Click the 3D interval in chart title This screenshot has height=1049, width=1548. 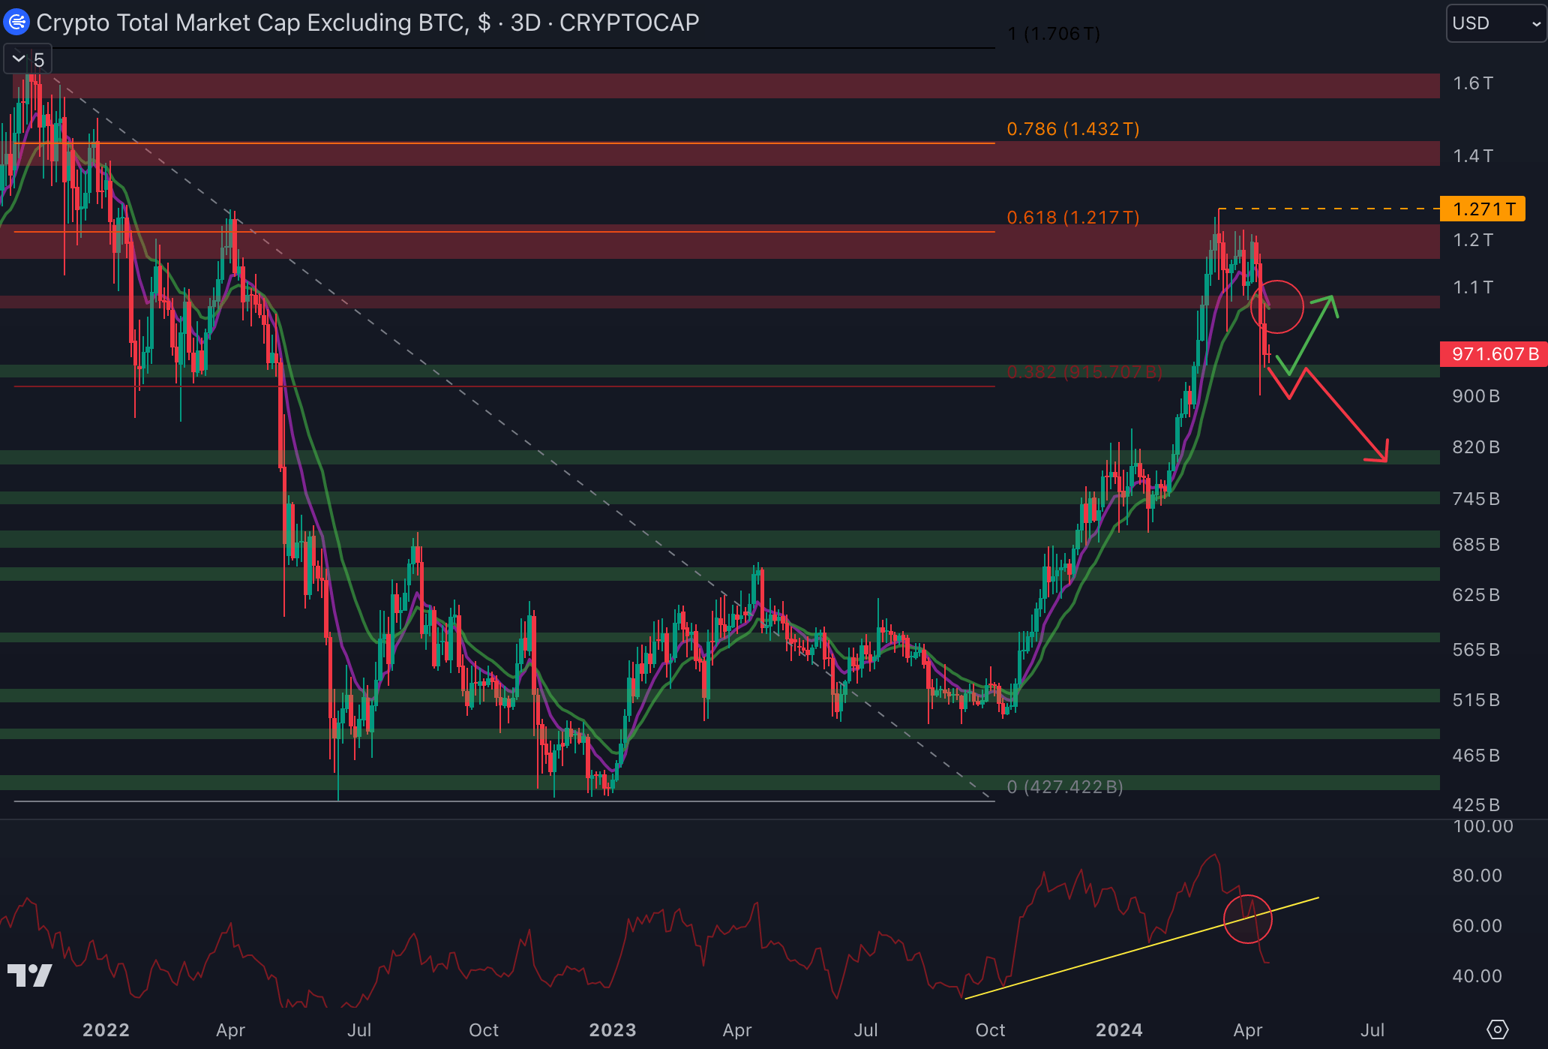pyautogui.click(x=525, y=23)
